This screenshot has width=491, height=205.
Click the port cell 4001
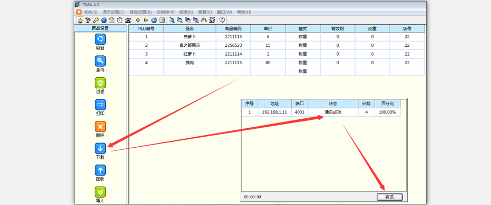click(x=300, y=112)
